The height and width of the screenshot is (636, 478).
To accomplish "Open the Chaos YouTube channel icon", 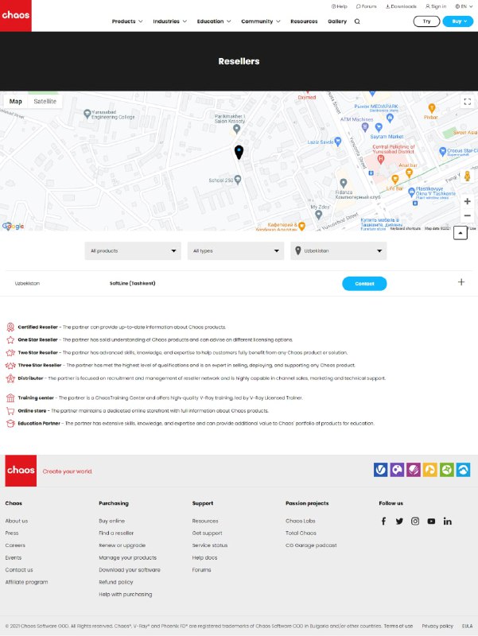I will 431,522.
